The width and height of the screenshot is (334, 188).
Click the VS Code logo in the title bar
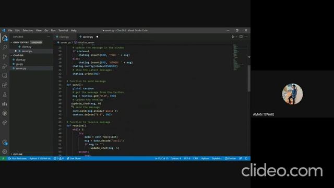4,30
